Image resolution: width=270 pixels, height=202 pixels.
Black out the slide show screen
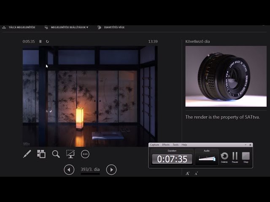click(x=70, y=154)
